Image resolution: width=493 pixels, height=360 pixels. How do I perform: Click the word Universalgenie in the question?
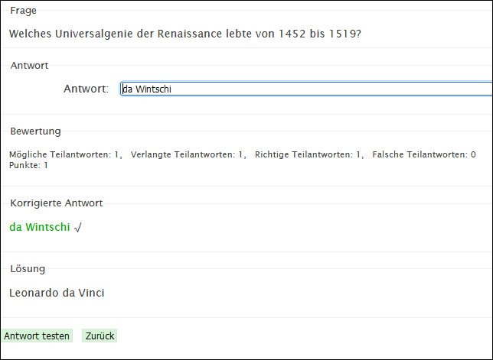[x=94, y=34]
